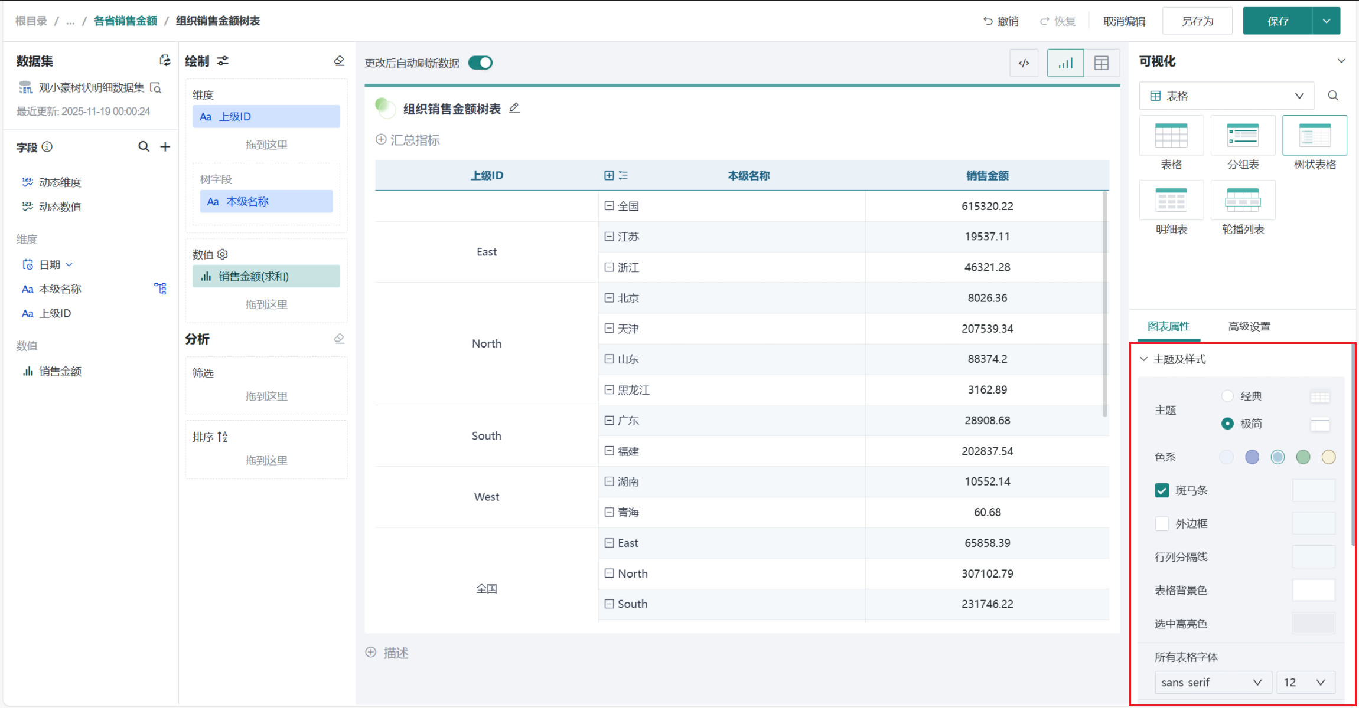Select the 树状表格 chart type thumbnail
The height and width of the screenshot is (708, 1359).
(x=1314, y=136)
